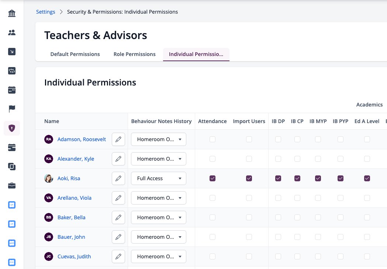Open the flag icon in sidebar

pos(11,109)
